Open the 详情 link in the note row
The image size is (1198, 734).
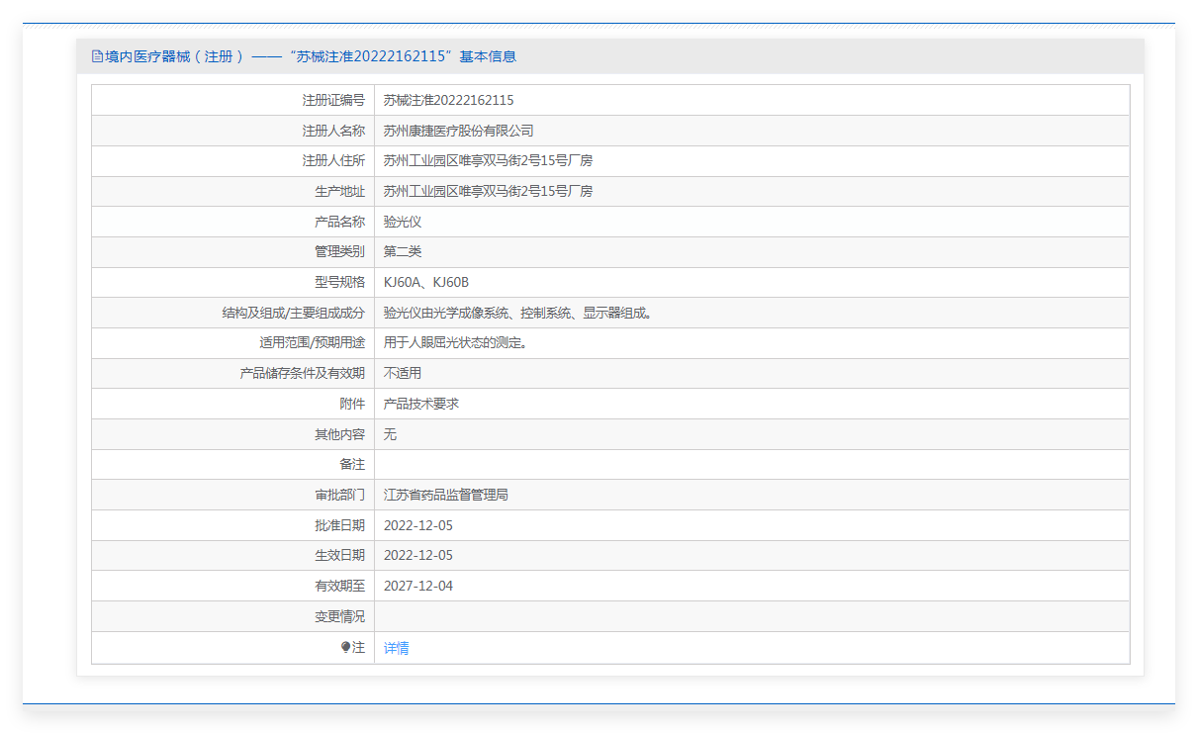point(397,648)
